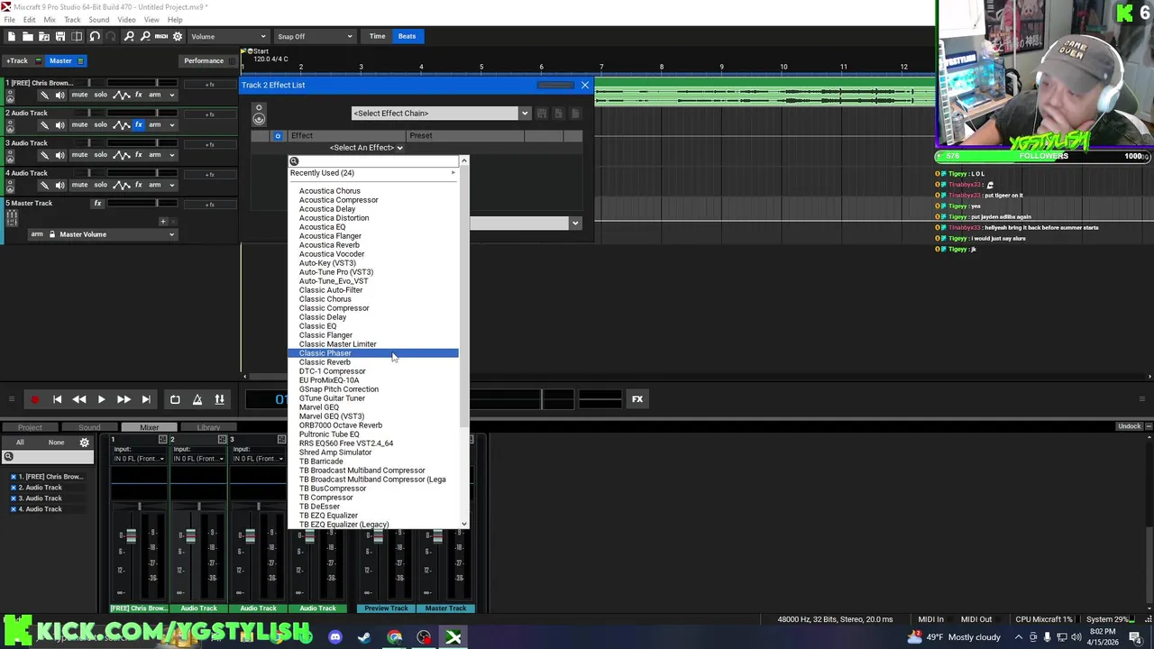Undo the last action in the toolbar
Viewport: 1154px width, 649px height.
point(95,36)
